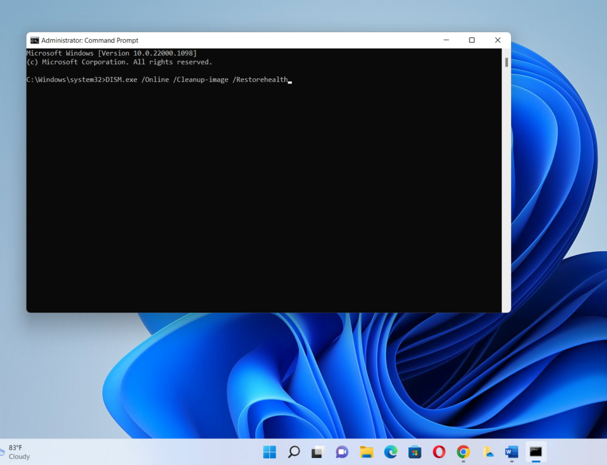Open the OneDrive folder from the taskbar
Screen dimensions: 607x465
click(x=488, y=452)
